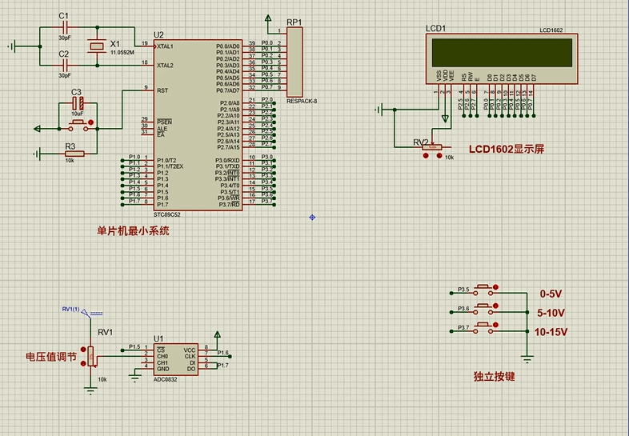Select the LCD1602 display screen area
This screenshot has height=436, width=629.
coord(502,54)
